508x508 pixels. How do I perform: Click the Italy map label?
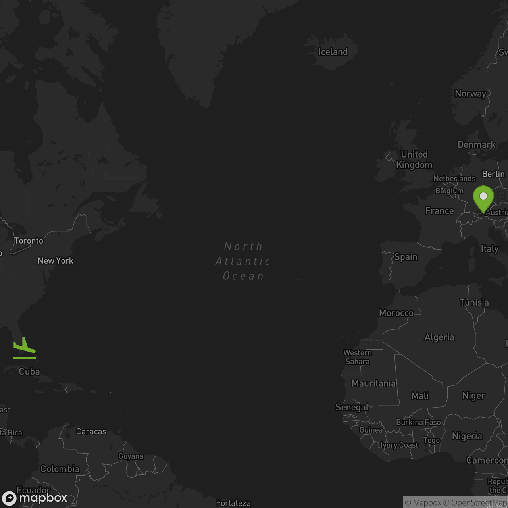(x=490, y=249)
